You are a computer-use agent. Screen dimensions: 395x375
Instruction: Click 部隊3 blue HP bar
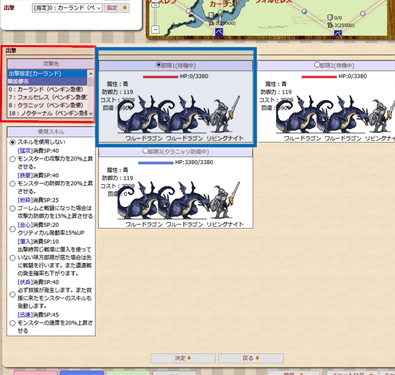(x=156, y=163)
